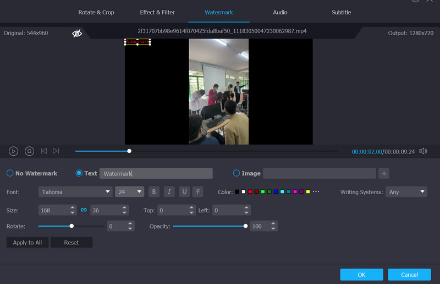Mute audio with the speaker icon
This screenshot has height=284, width=440.
tap(423, 151)
